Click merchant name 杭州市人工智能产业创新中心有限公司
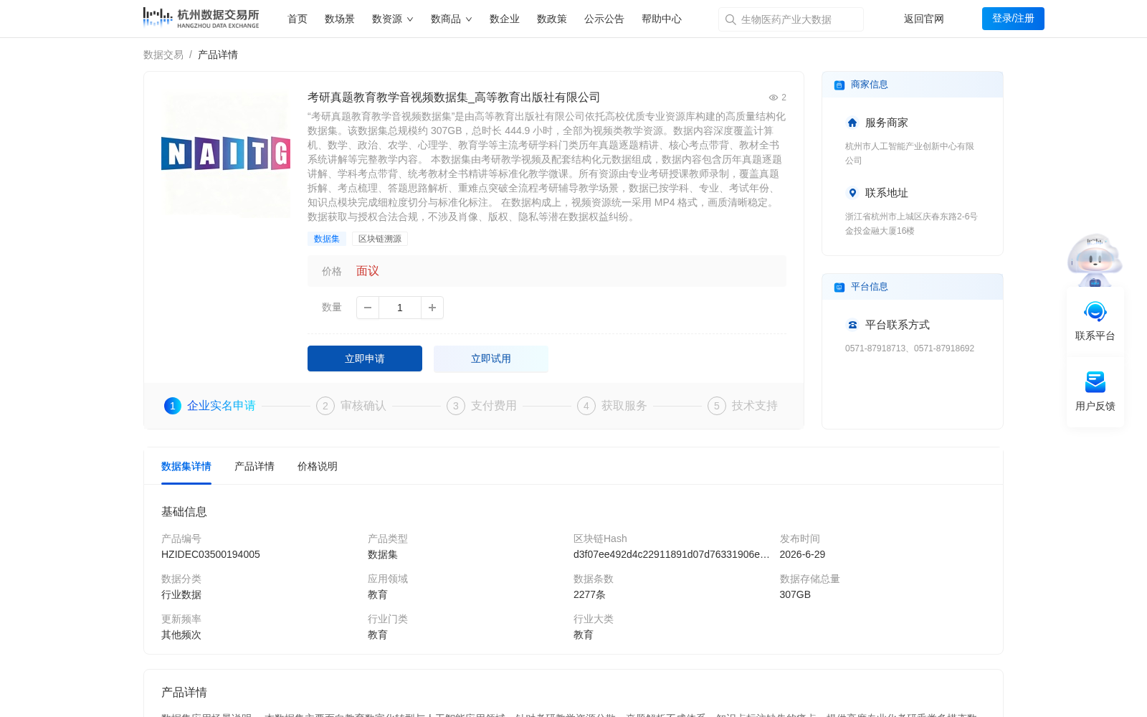Screen dimensions: 1147x717 coord(910,153)
